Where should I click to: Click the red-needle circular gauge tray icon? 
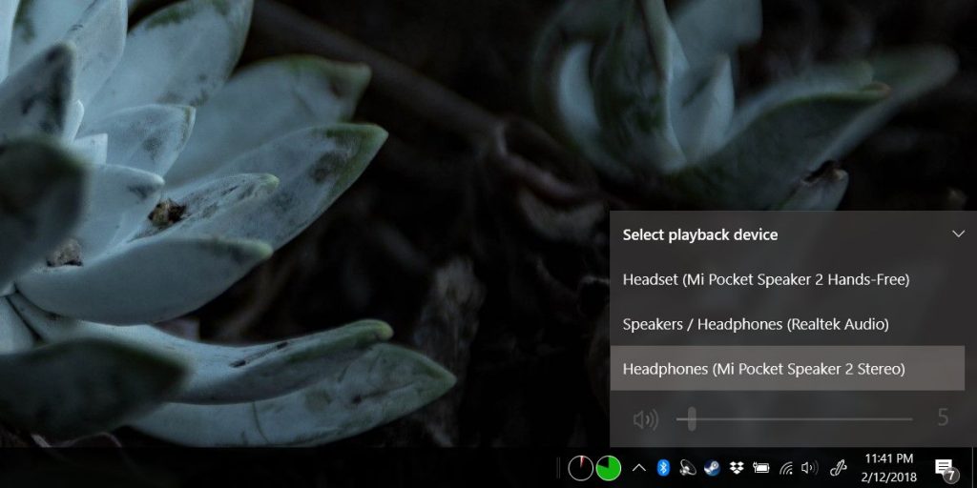click(x=580, y=468)
